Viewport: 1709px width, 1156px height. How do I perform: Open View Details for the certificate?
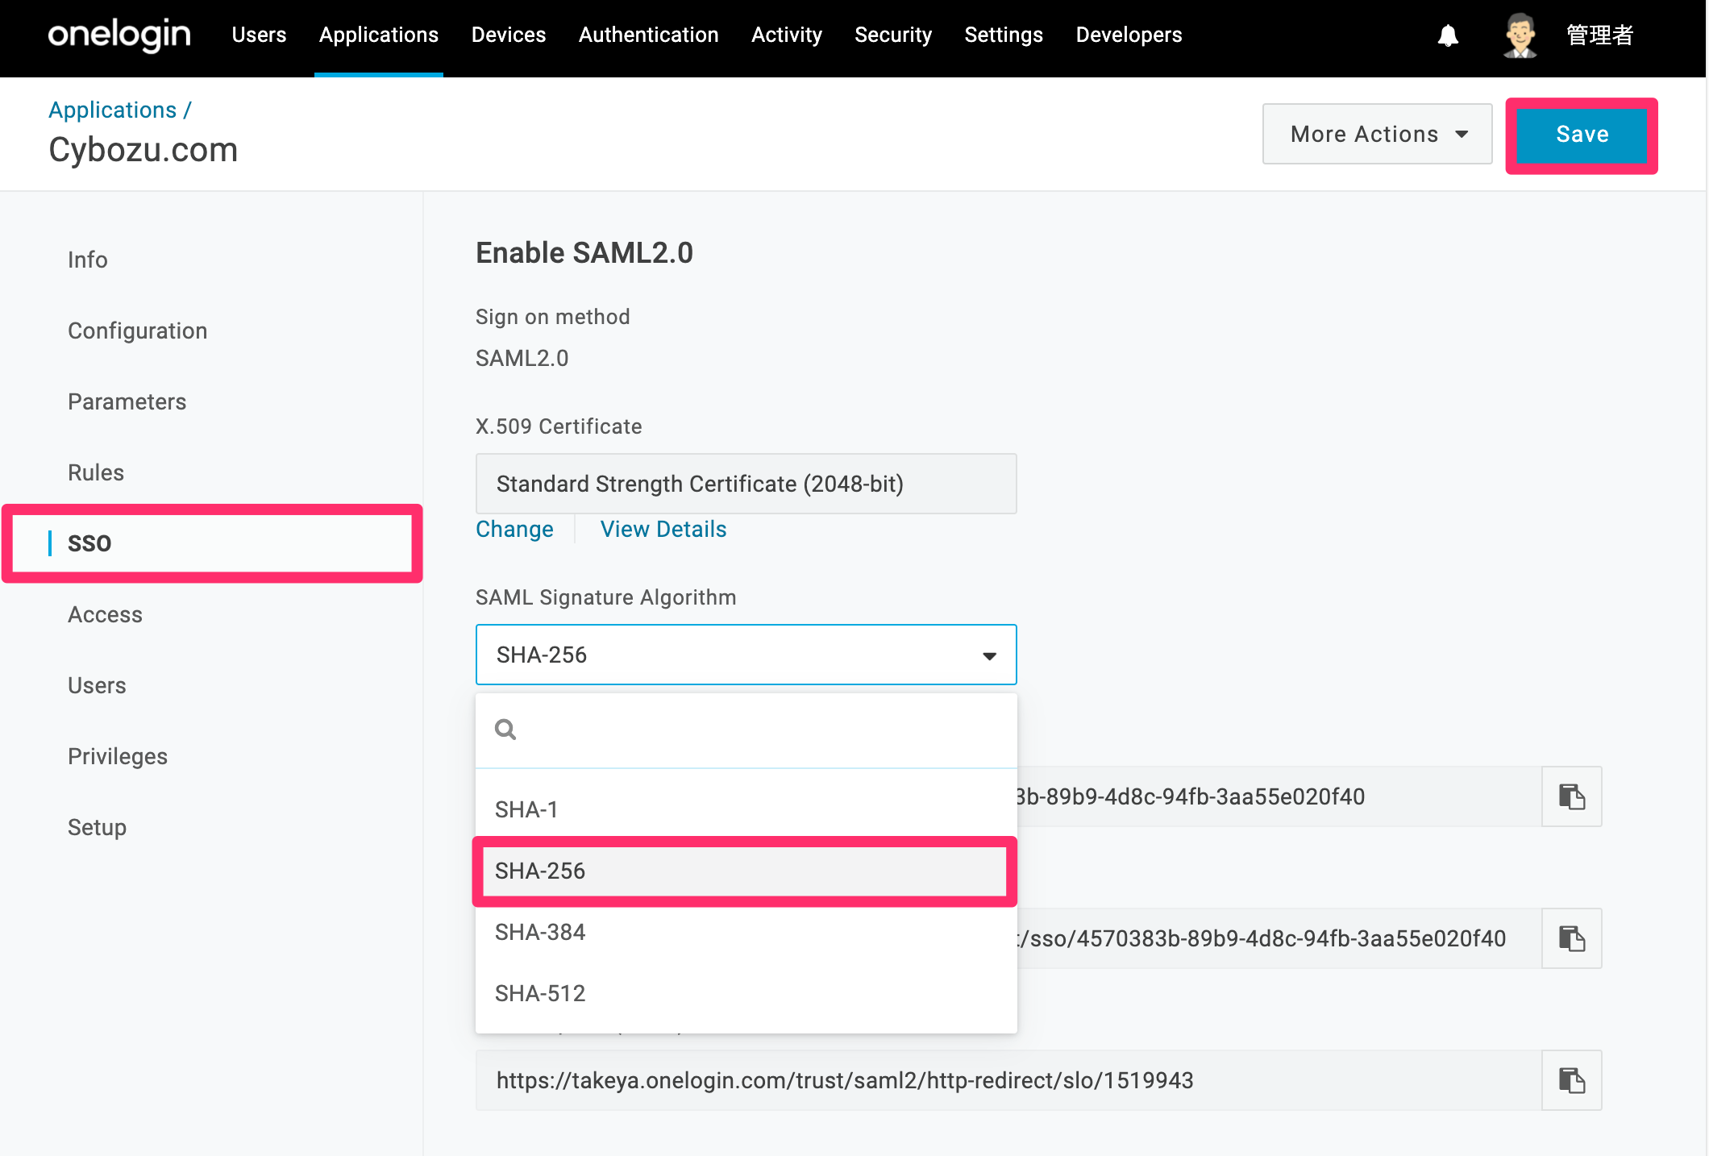coord(663,529)
